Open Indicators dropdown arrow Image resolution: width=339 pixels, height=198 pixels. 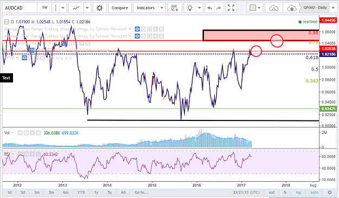(162, 8)
